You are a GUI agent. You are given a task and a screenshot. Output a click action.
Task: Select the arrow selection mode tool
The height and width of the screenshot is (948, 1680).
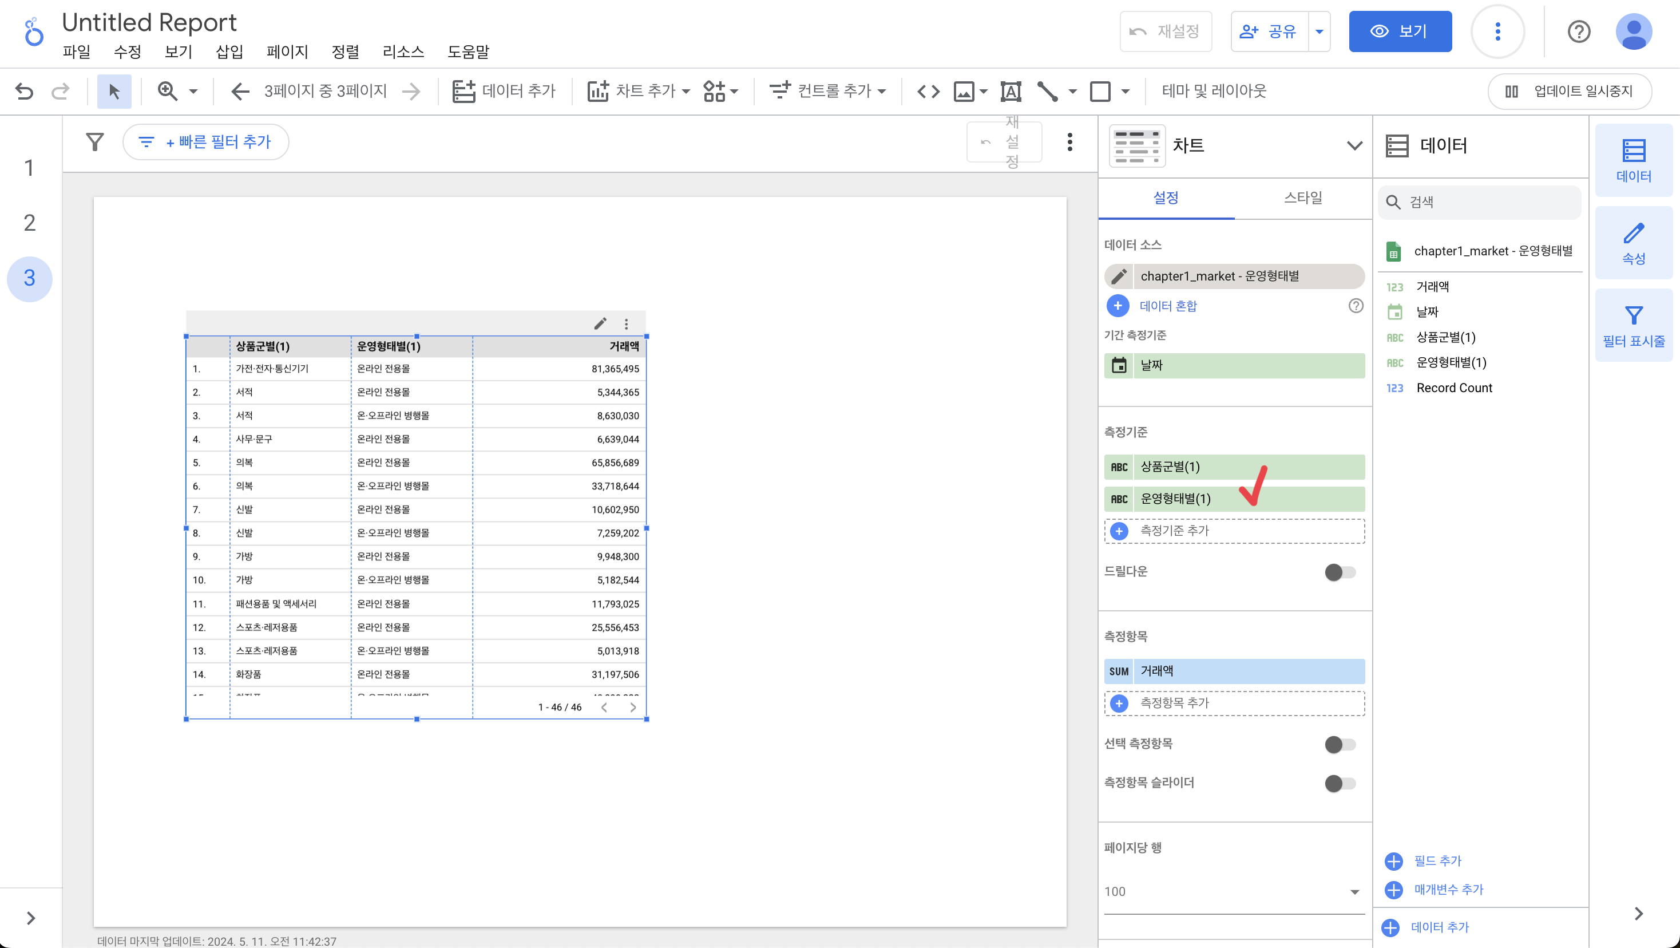pos(114,92)
